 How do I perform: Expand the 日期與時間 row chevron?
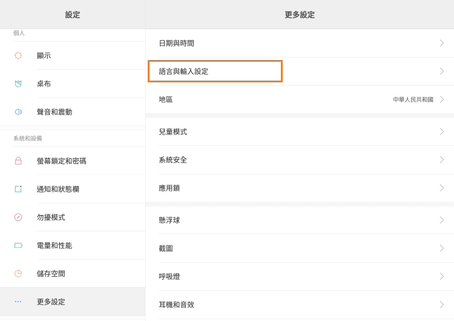442,43
